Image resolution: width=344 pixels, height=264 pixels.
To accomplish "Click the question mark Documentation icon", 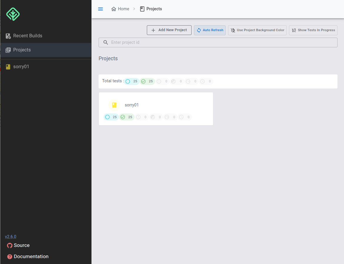I will (x=10, y=257).
